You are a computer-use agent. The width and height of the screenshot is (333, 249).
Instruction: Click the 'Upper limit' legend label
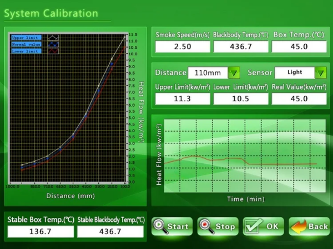(x=26, y=38)
